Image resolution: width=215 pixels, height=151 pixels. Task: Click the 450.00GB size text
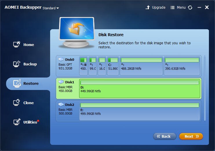point(65,91)
